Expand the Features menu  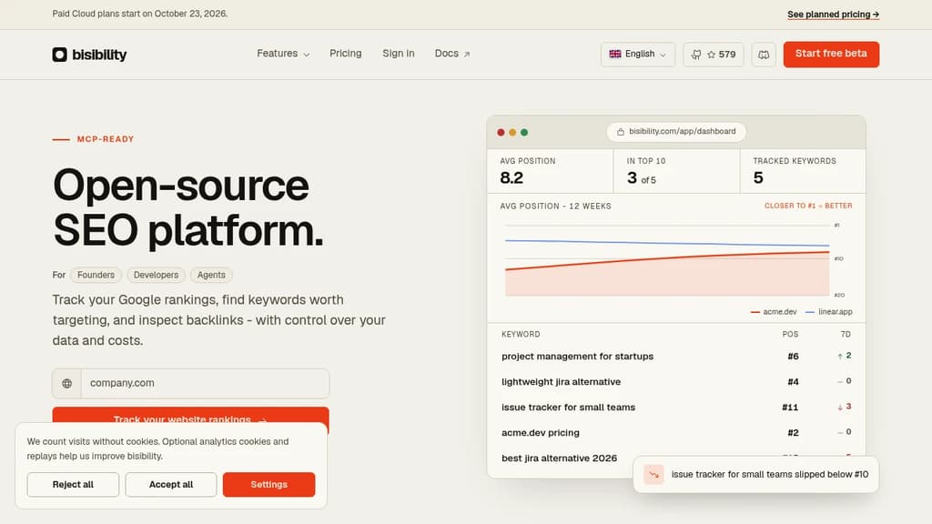[x=283, y=54]
